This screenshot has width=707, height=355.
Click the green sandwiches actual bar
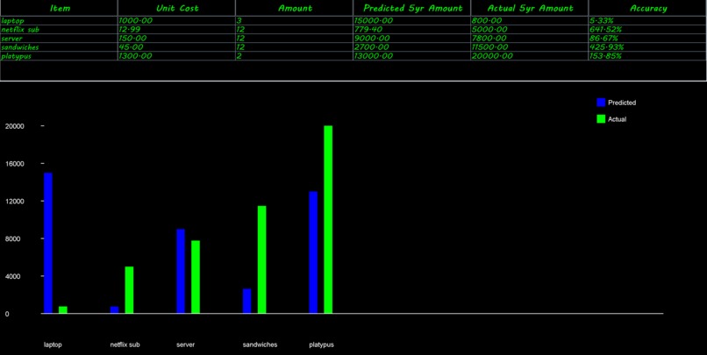(262, 259)
